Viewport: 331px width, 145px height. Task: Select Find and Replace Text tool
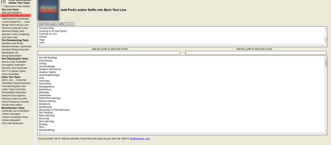[14, 86]
